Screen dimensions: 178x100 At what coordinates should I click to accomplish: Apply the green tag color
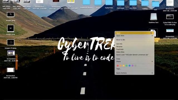[127, 66]
